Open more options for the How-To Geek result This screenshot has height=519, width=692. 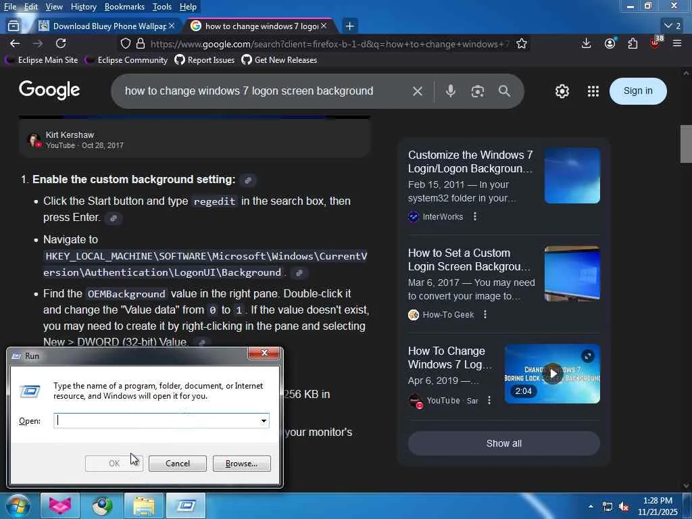[x=485, y=314]
